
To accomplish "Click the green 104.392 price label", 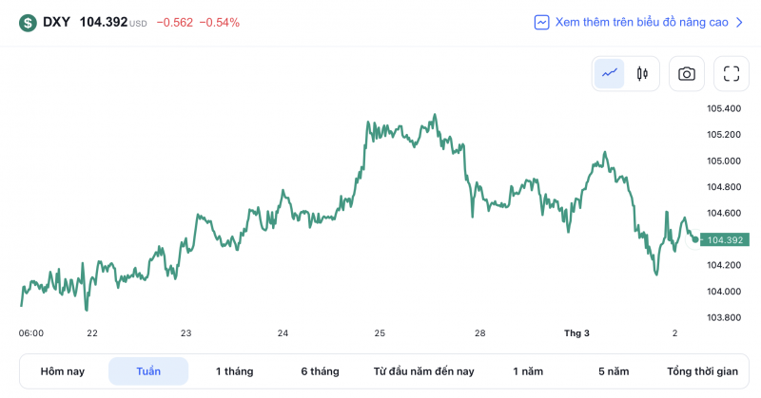I will pos(724,239).
